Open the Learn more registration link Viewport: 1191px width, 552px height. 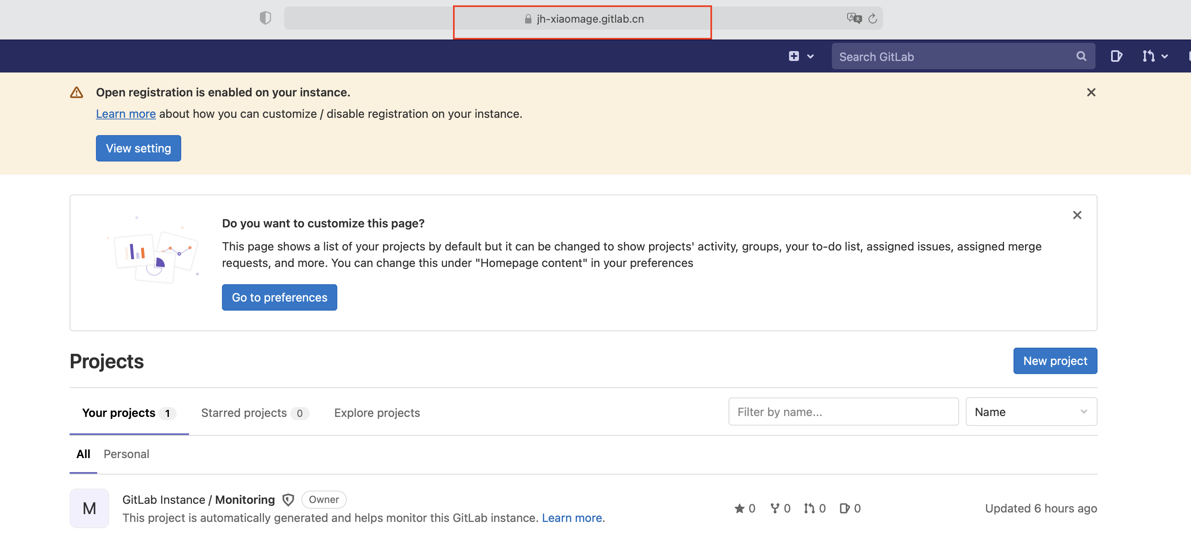126,114
